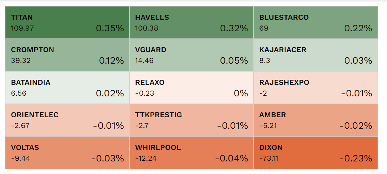
Task: Open the DIXON heatmap tile
Action: (x=315, y=152)
